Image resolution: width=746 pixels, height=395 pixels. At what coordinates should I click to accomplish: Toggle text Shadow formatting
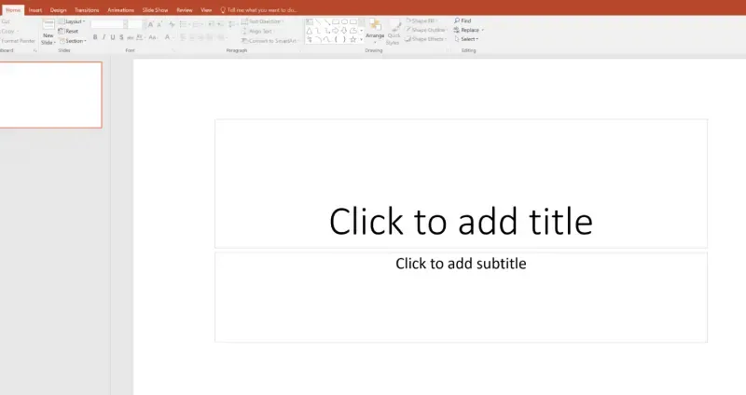click(x=122, y=37)
